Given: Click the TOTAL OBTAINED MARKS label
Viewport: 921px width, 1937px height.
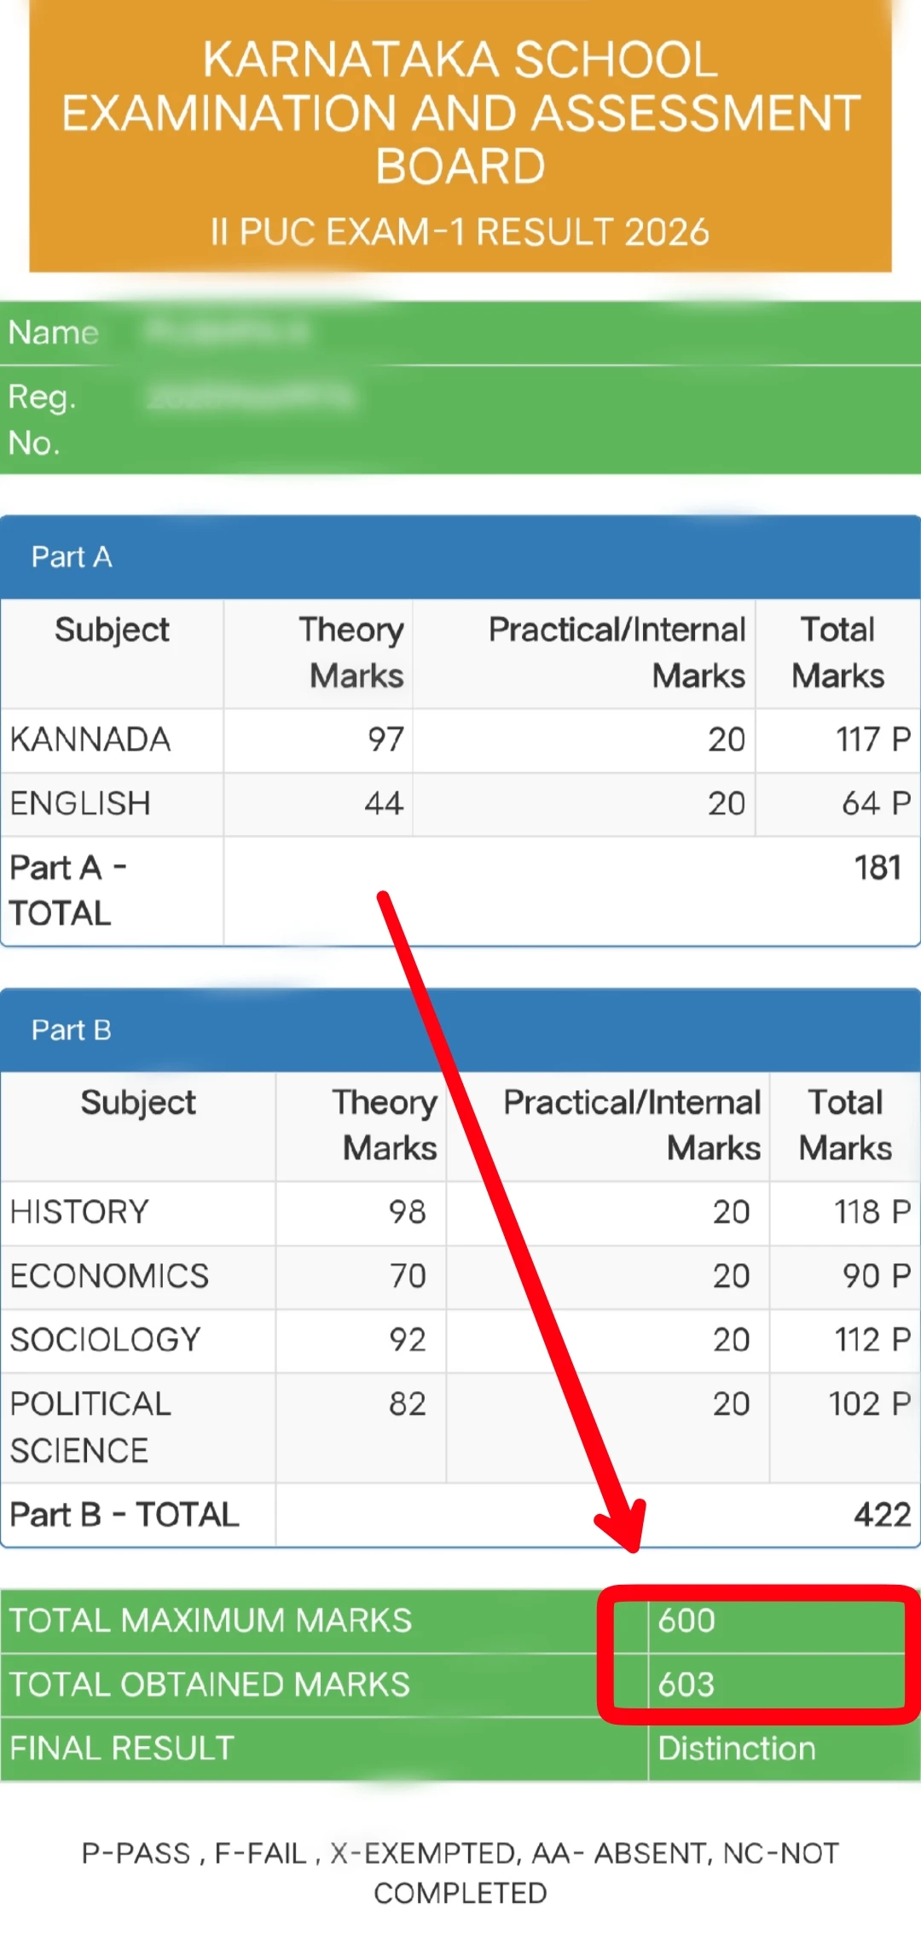Looking at the screenshot, I should [x=210, y=1685].
